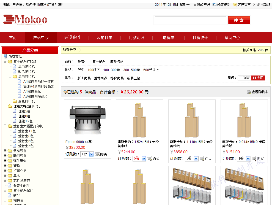Open 我的订单 navigation item

tap(105, 37)
